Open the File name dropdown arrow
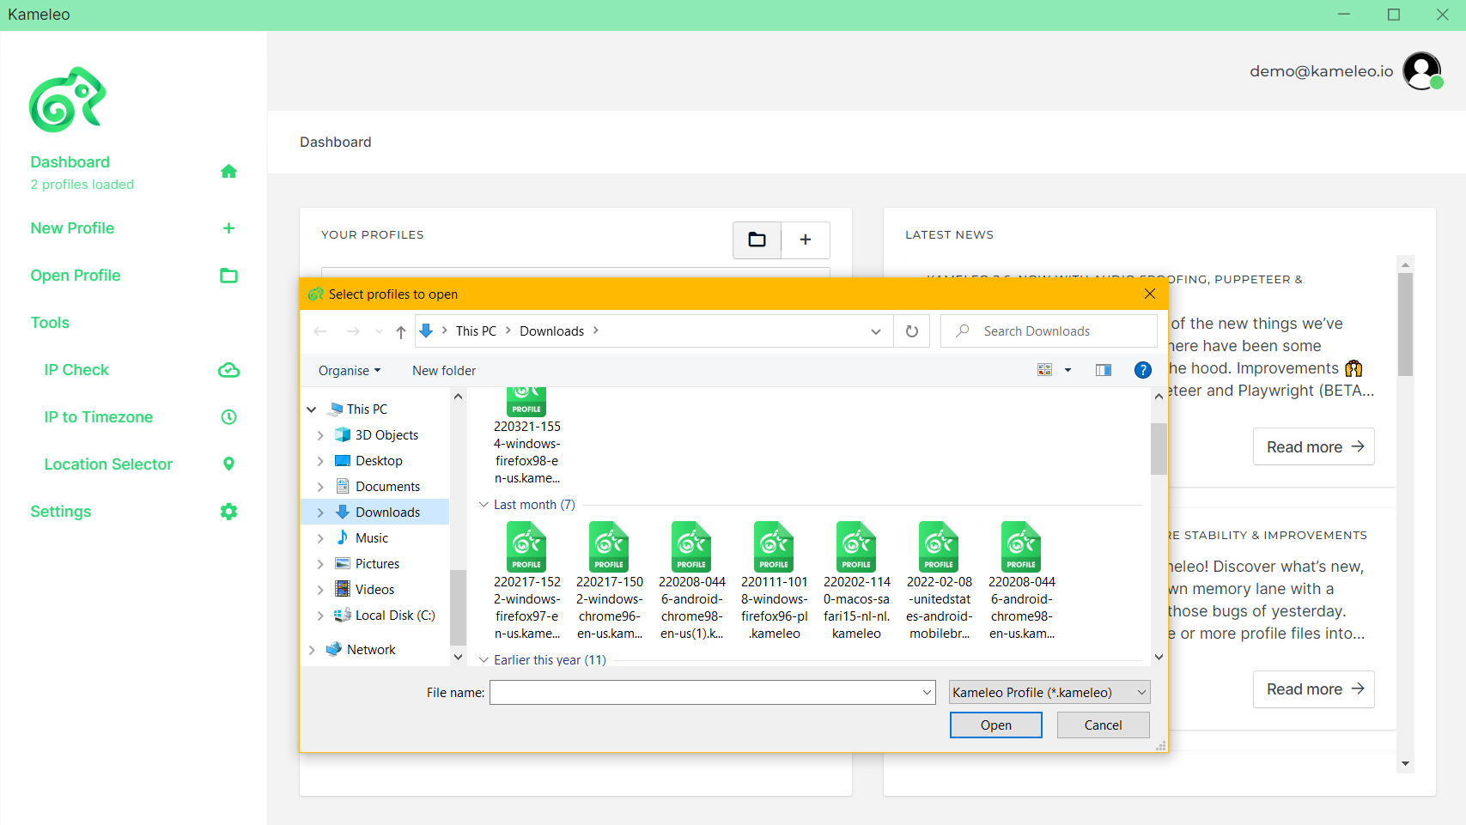The width and height of the screenshot is (1466, 825). [928, 693]
